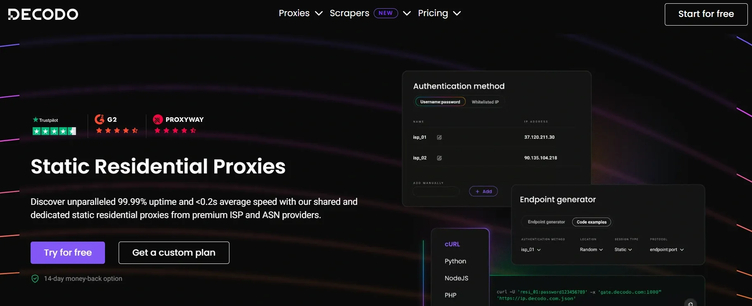Click the Try for free button
This screenshot has height=306, width=752.
(68, 253)
